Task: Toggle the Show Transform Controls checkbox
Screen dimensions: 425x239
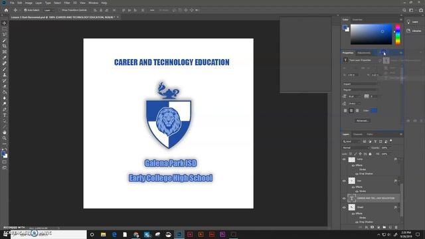Action: coord(60,11)
